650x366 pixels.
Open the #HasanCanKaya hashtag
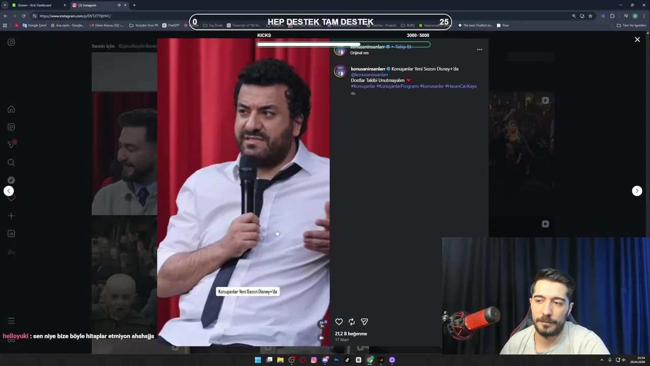[461, 86]
